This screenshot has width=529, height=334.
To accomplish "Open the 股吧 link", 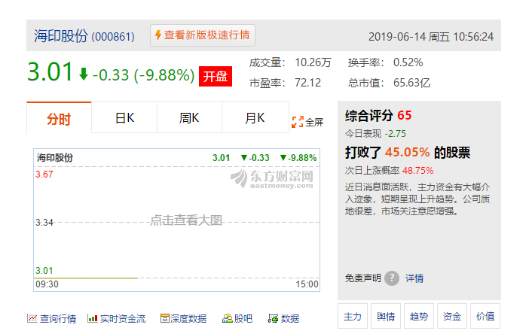I will [243, 318].
